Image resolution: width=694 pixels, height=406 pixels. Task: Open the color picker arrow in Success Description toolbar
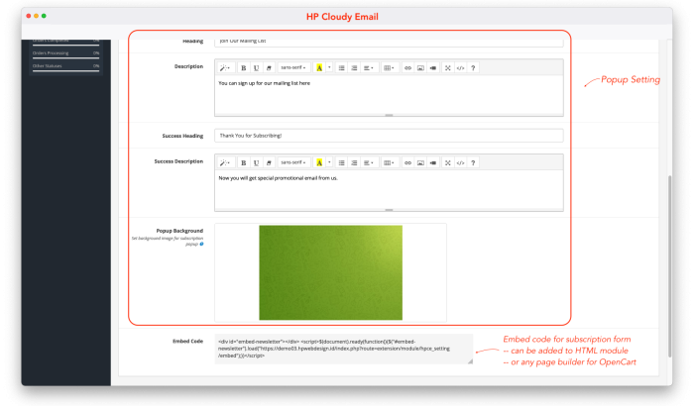pos(329,162)
